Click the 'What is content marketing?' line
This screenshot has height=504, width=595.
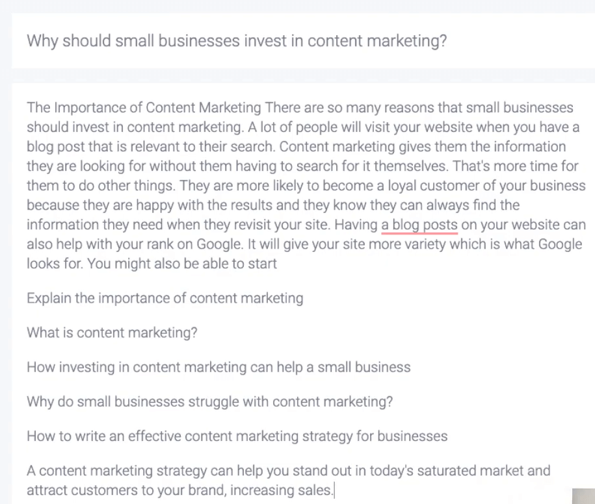112,333
